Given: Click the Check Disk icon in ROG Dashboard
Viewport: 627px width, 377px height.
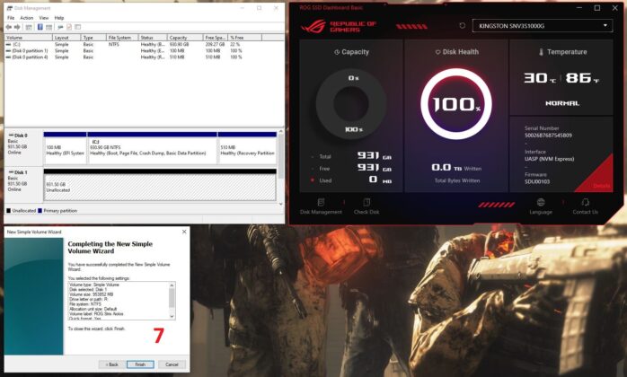Looking at the screenshot, I should (x=366, y=202).
